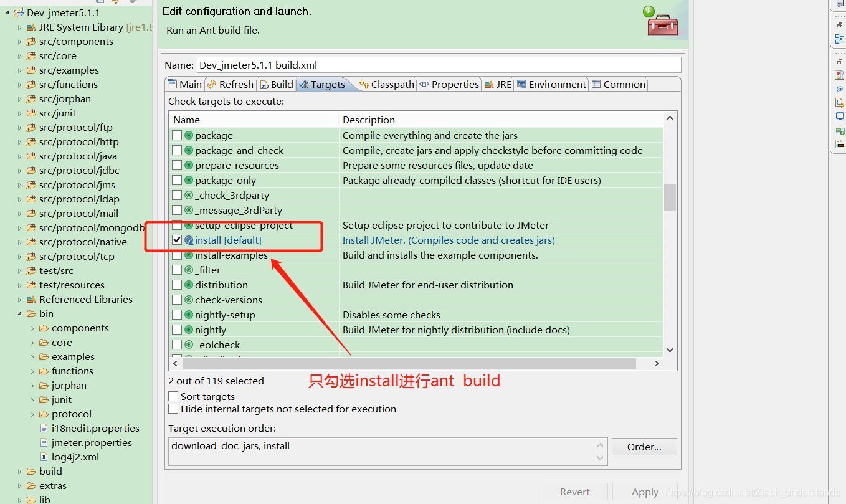The height and width of the screenshot is (504, 846).
Task: Click the protocol folder icon under bin
Action: click(x=44, y=414)
